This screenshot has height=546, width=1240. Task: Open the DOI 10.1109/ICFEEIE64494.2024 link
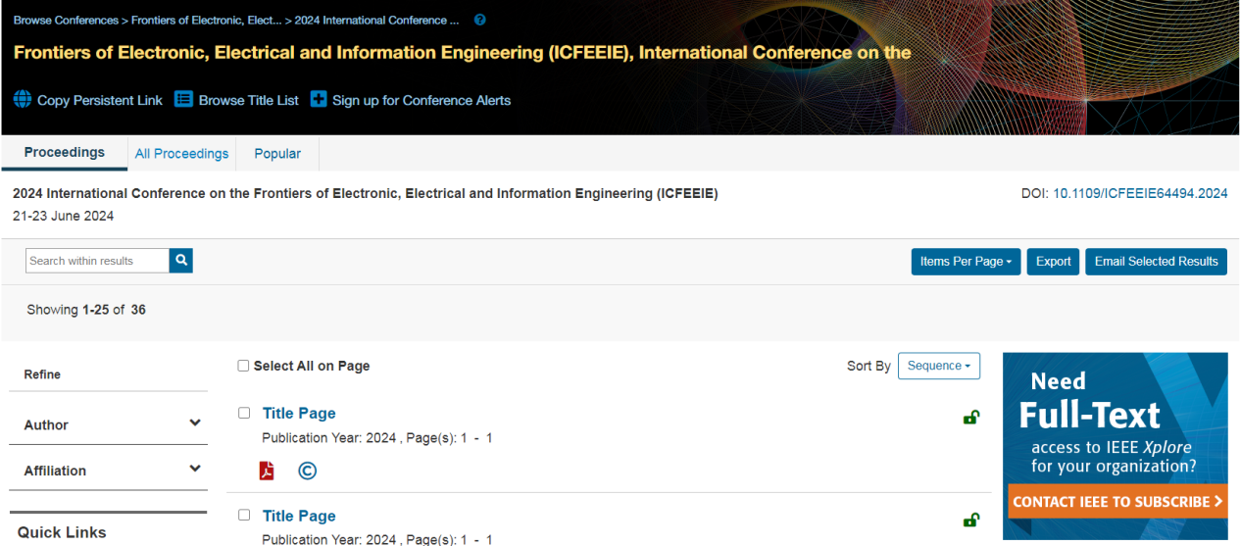[1140, 194]
